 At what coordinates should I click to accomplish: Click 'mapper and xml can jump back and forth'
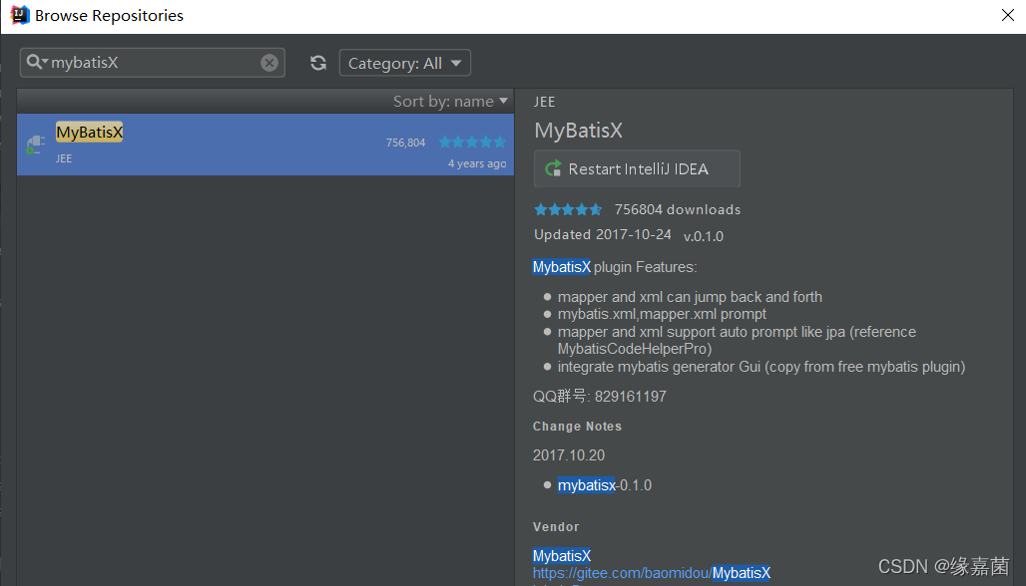(x=690, y=297)
